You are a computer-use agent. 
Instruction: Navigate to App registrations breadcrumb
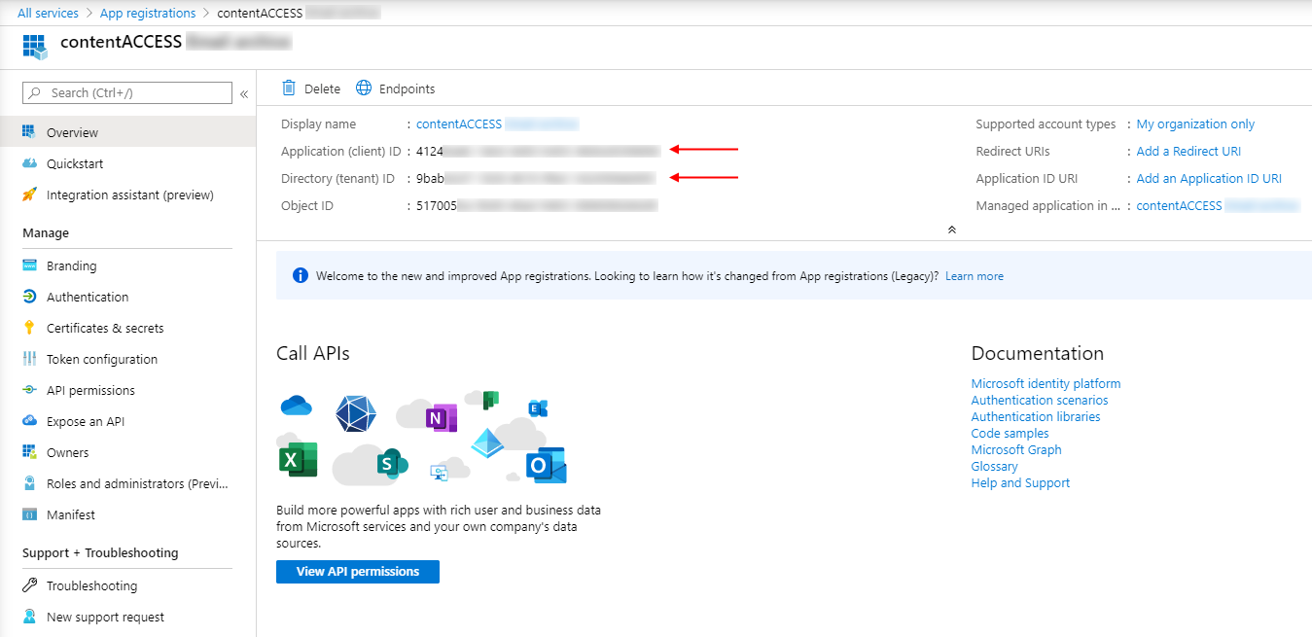click(148, 13)
